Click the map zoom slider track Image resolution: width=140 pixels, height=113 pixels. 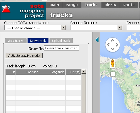click(x=113, y=95)
